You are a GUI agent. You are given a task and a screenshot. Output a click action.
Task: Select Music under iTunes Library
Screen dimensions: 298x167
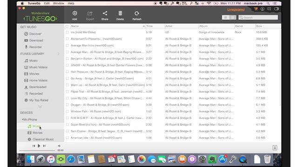pyautogui.click(x=31, y=61)
